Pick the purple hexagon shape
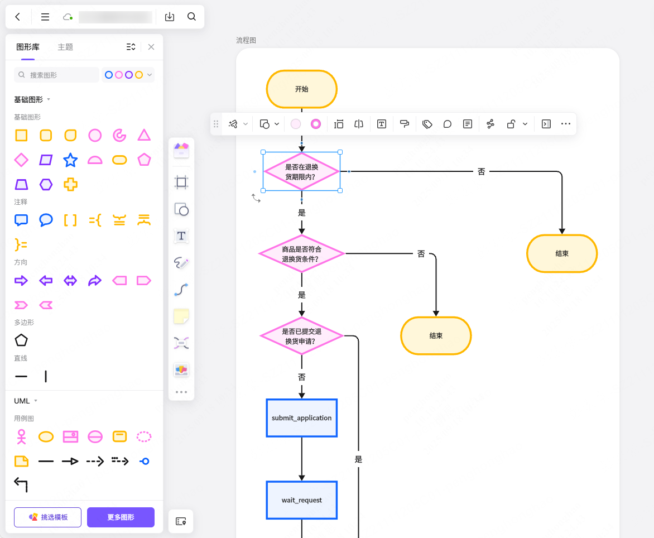Viewport: 654px width, 538px height. [x=46, y=184]
